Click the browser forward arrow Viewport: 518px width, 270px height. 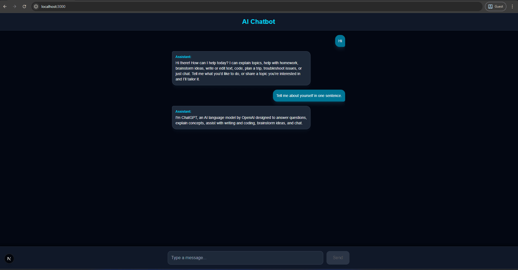pyautogui.click(x=15, y=6)
